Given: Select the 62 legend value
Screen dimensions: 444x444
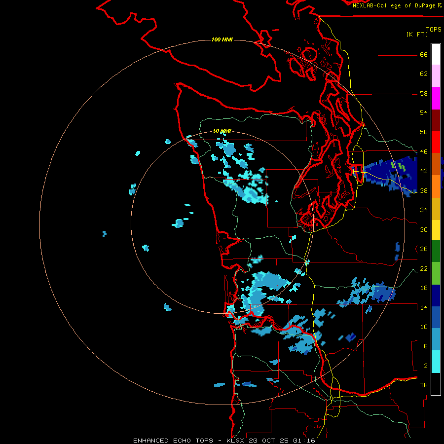Looking at the screenshot, I should click(x=424, y=74).
